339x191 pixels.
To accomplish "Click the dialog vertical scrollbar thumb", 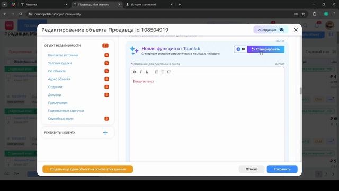I will tap(300, 91).
